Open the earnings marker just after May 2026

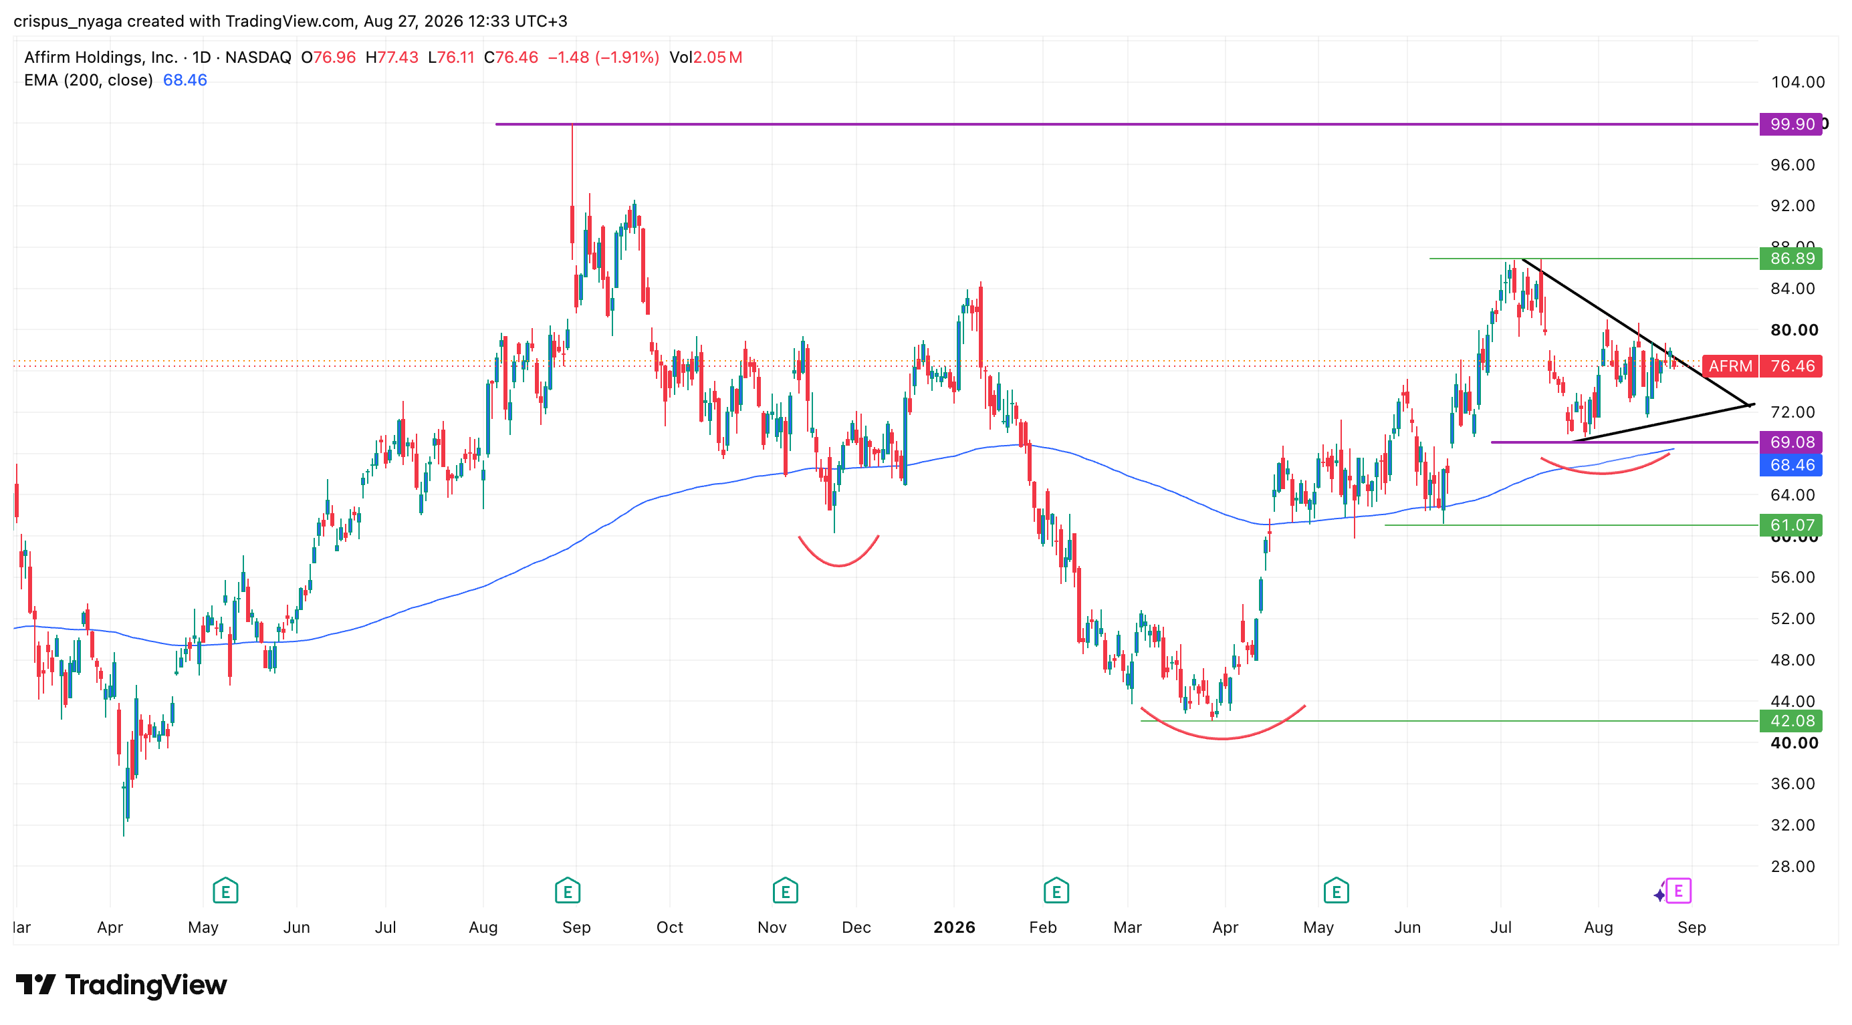click(x=1336, y=891)
